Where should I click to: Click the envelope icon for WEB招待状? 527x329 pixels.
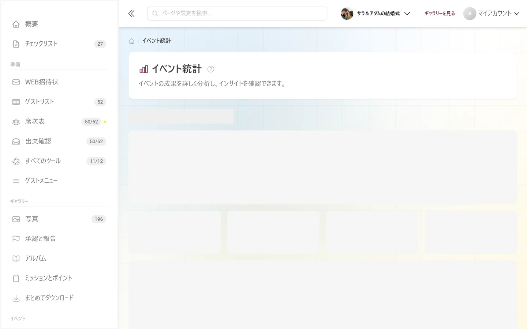(16, 82)
